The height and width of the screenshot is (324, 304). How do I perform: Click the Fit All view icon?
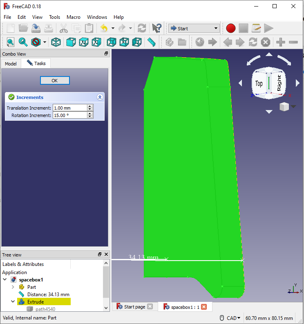click(10, 42)
